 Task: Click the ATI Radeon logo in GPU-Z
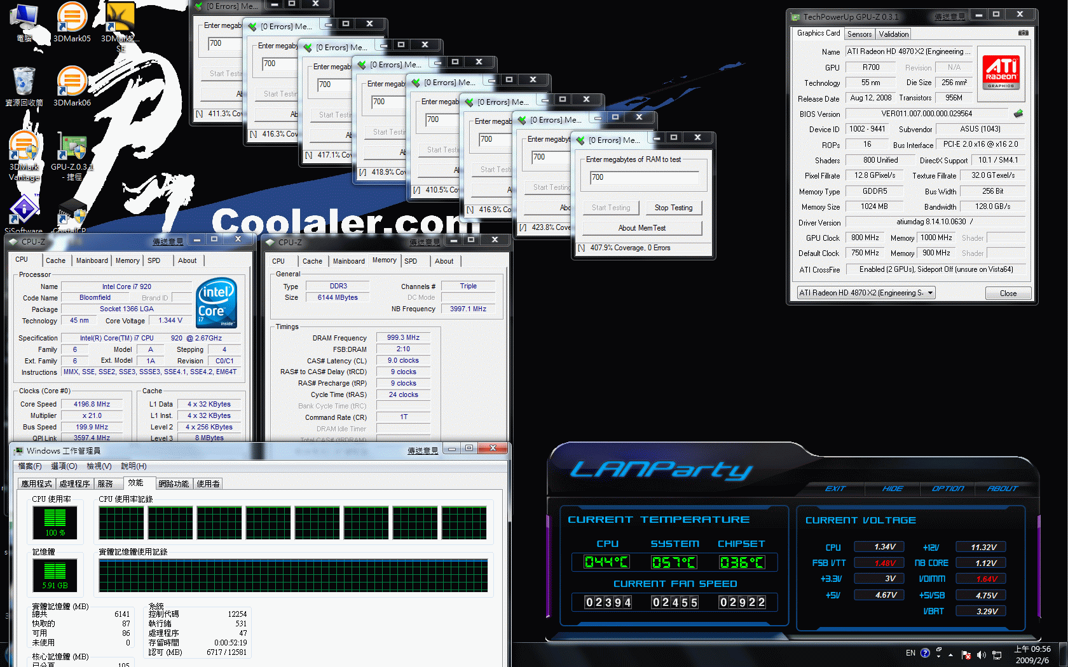click(x=1001, y=72)
